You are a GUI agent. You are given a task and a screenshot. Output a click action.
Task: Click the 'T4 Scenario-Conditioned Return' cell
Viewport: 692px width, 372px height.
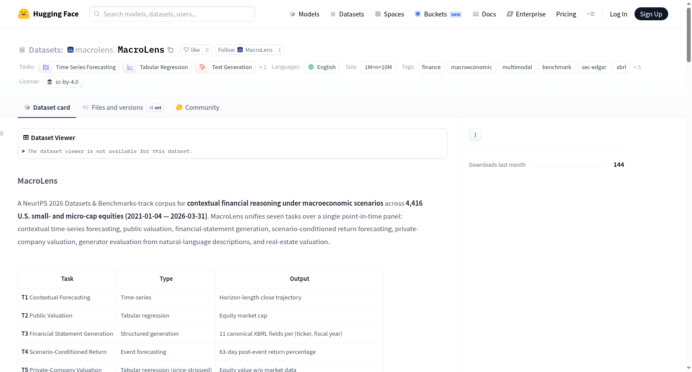67,352
